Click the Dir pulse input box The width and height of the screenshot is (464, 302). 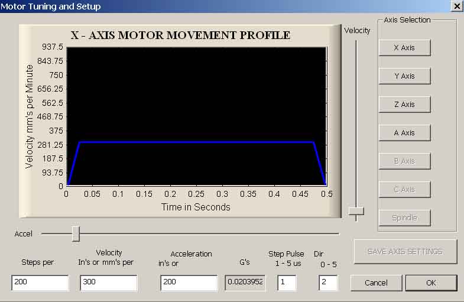click(x=328, y=283)
